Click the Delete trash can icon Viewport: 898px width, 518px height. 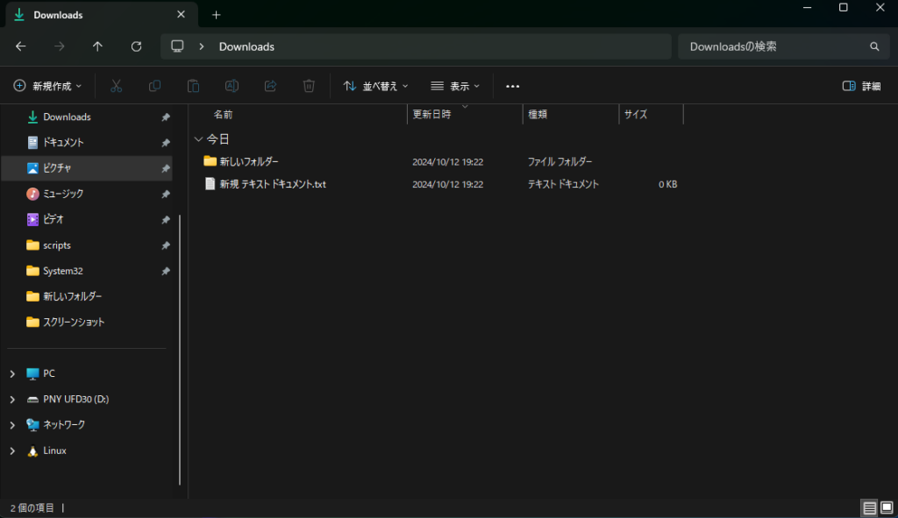click(x=309, y=86)
